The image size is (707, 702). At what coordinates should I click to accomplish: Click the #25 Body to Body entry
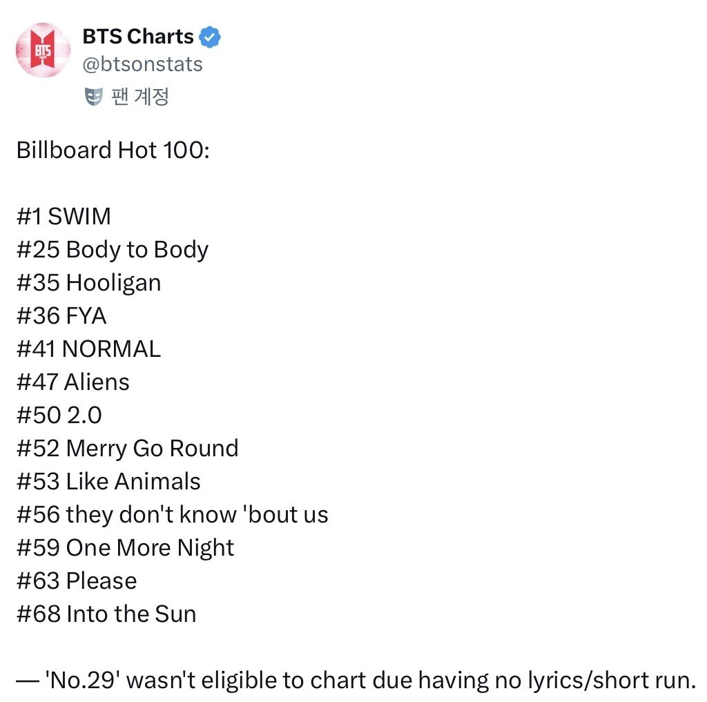pos(113,249)
